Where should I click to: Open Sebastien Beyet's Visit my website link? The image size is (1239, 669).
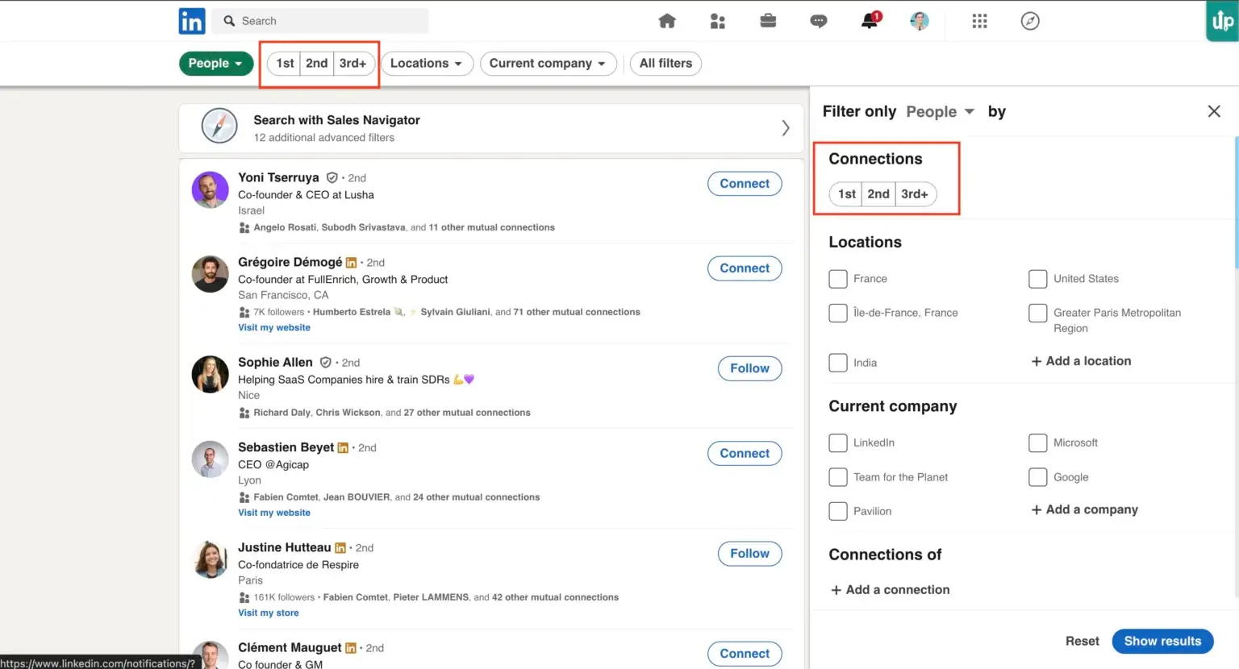pyautogui.click(x=274, y=513)
